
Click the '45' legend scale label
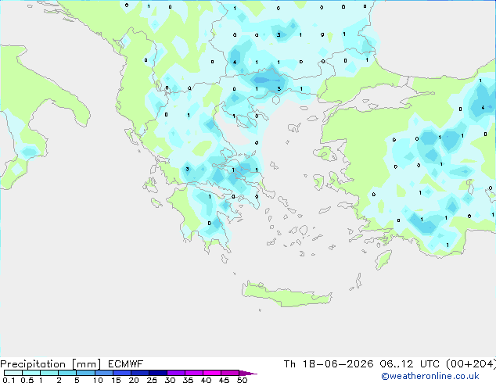pos(224,380)
